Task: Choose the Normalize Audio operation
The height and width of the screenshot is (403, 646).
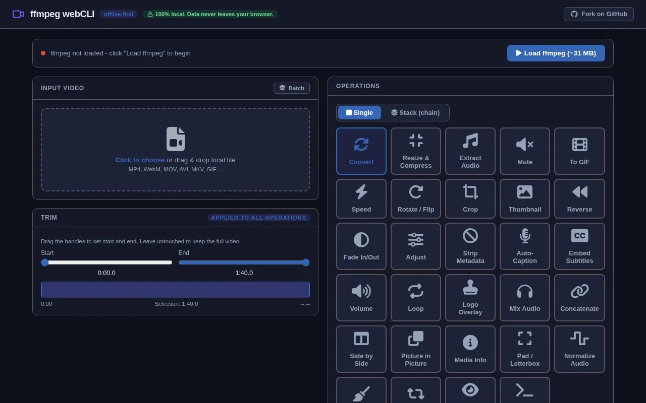Action: (579, 349)
